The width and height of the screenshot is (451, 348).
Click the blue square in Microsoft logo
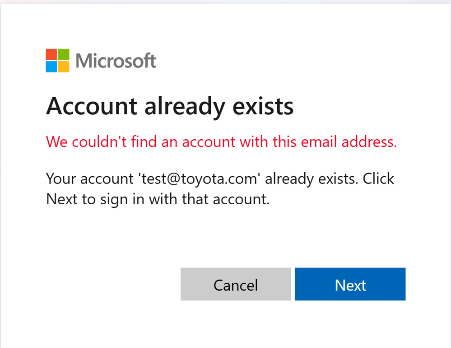tap(51, 67)
